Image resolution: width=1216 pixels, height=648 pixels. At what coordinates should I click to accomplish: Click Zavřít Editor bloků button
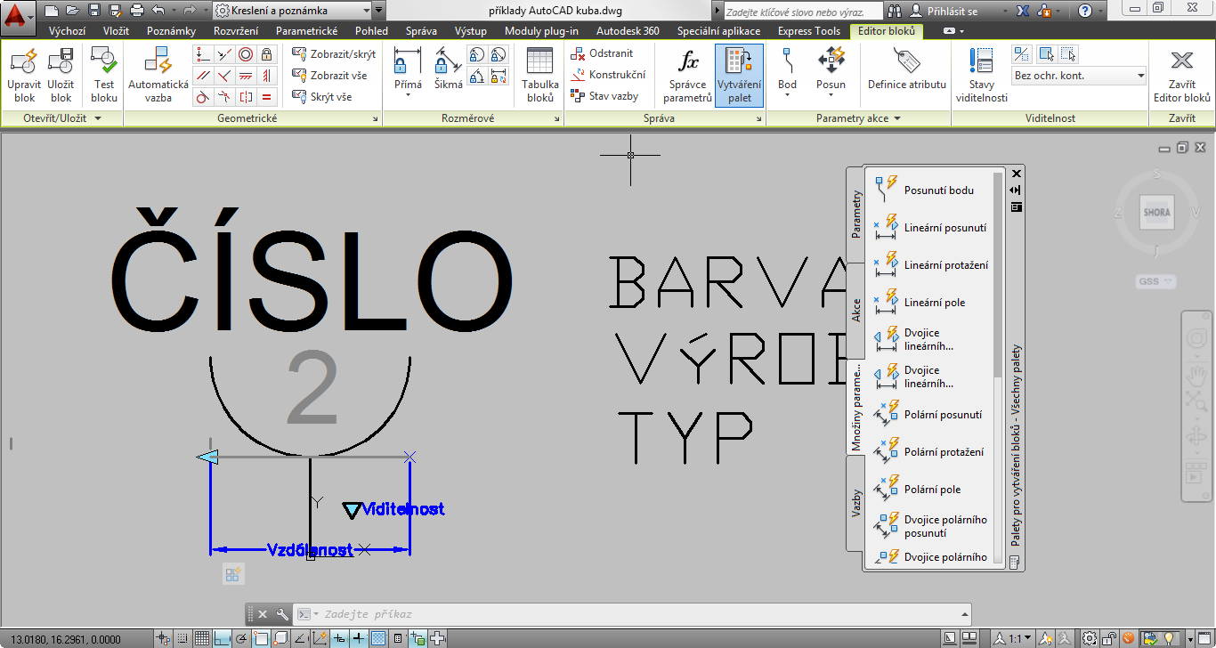tap(1181, 77)
